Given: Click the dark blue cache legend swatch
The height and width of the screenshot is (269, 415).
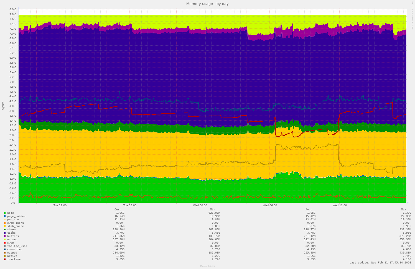Looking at the screenshot, I should point(5,233).
